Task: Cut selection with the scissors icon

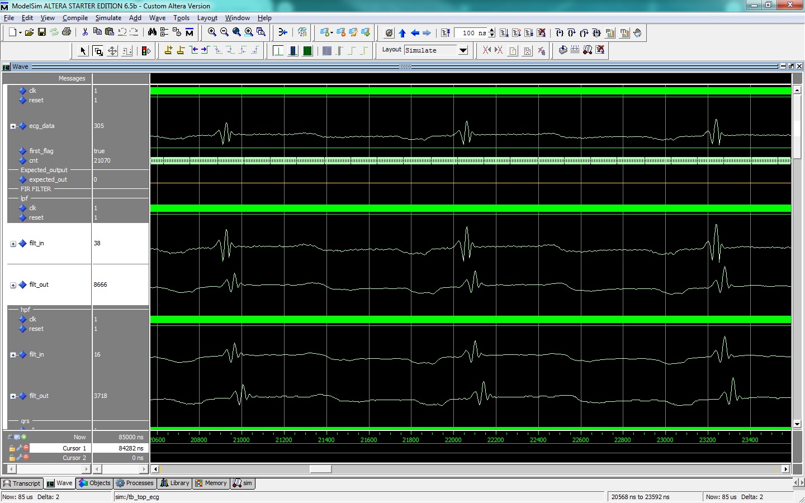Action: coord(85,32)
